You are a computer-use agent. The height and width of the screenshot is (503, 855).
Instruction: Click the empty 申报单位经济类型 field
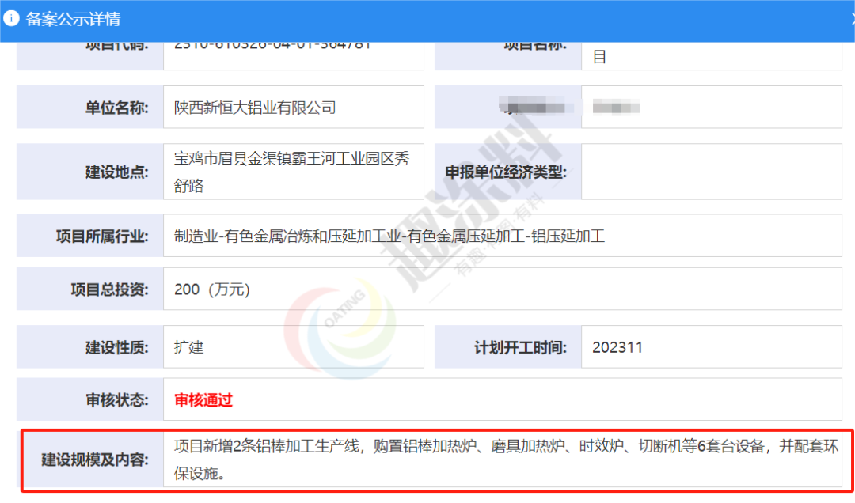[711, 172]
